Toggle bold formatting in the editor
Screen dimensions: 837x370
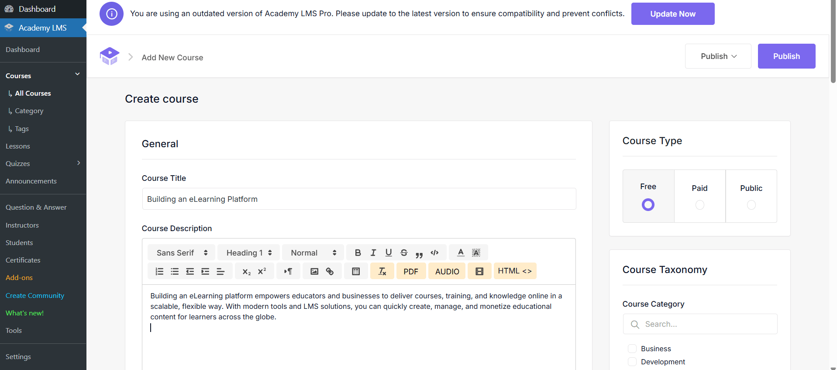(358, 252)
